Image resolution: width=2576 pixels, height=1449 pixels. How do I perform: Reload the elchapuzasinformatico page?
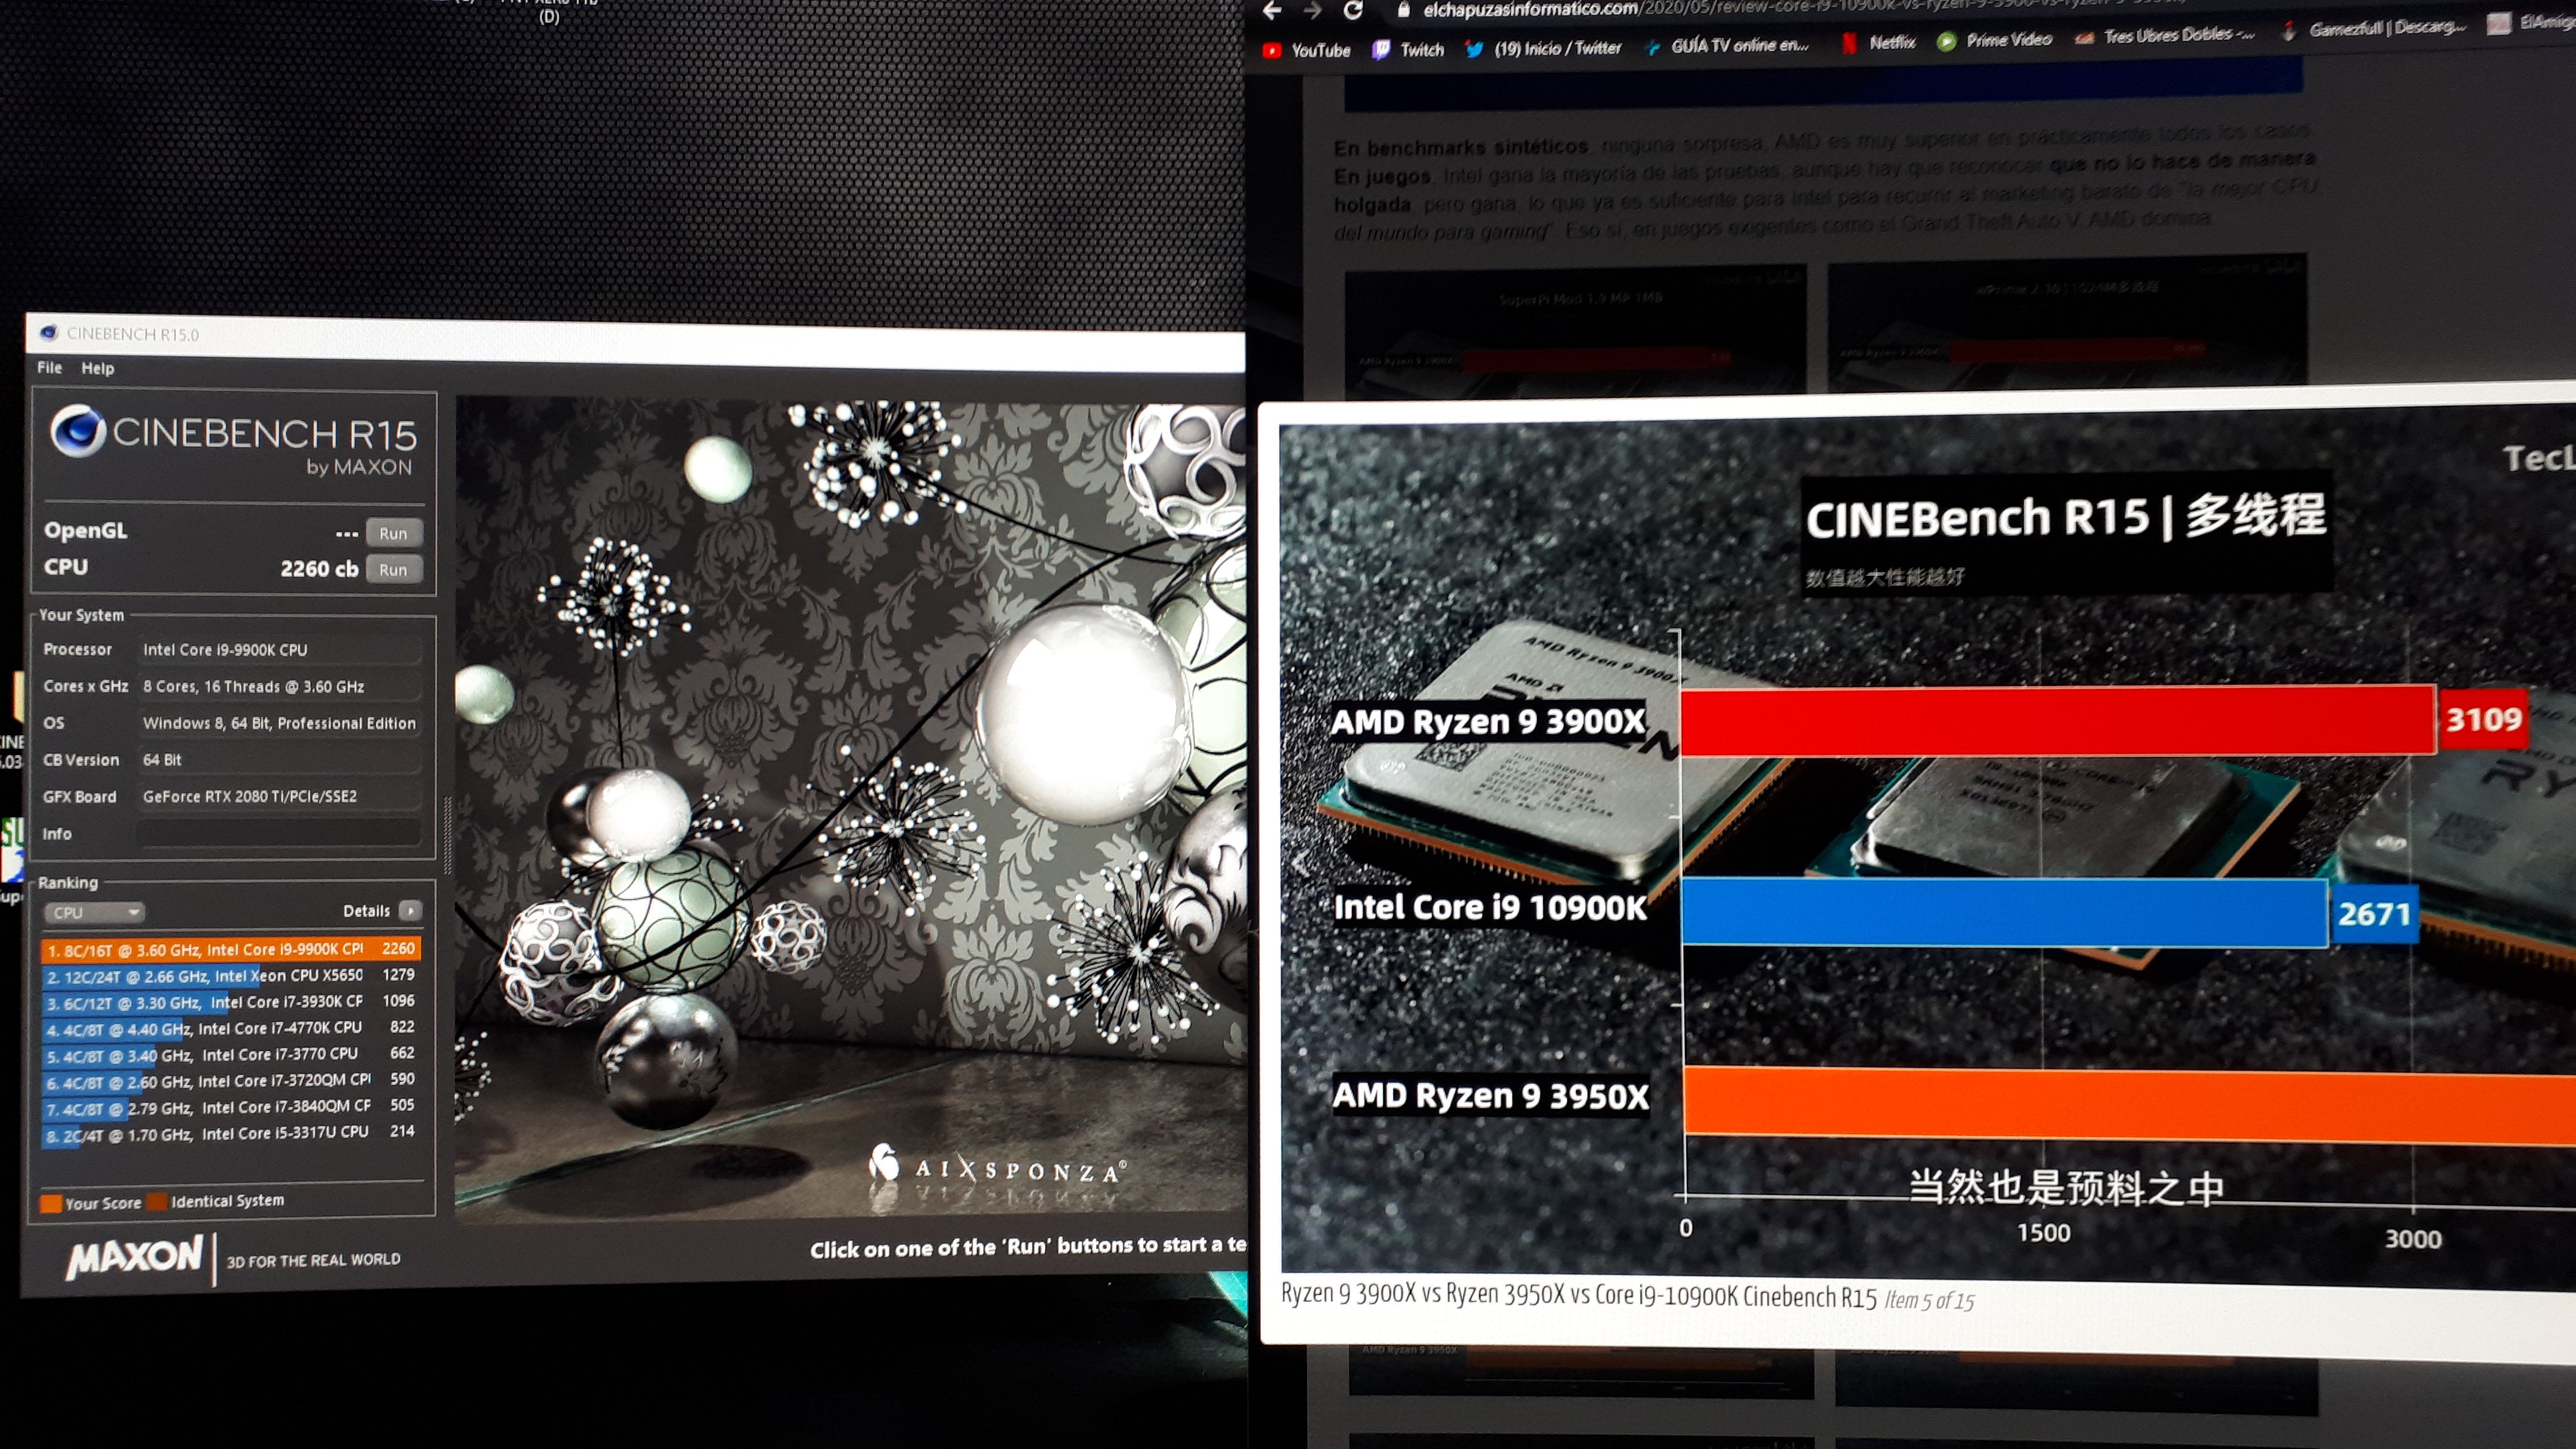[x=1353, y=10]
